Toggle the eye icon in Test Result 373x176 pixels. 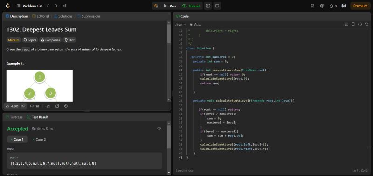point(159,128)
